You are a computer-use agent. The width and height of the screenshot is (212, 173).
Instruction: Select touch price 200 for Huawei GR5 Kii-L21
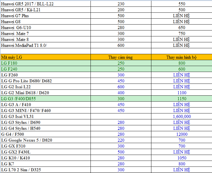pos(121,10)
